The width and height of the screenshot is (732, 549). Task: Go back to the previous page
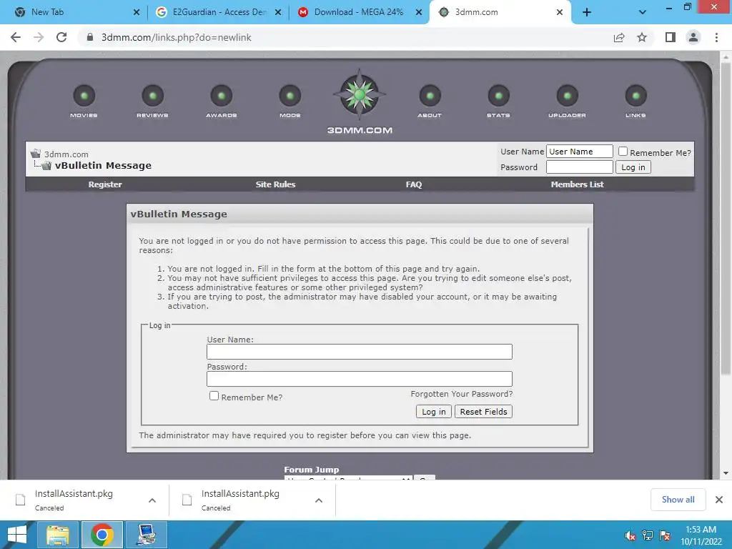(16, 37)
